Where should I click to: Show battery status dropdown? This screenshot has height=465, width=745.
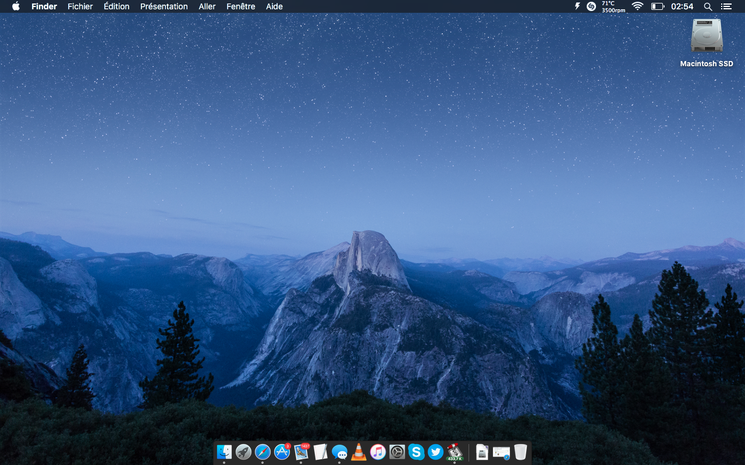pos(657,6)
